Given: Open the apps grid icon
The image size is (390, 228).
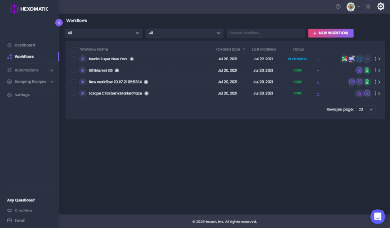Looking at the screenshot, I should (368, 7).
